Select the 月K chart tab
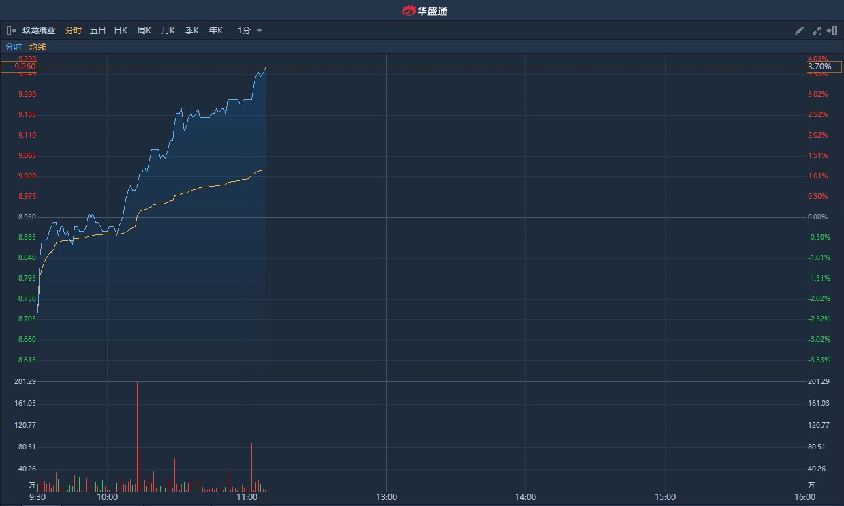Viewport: 844px width, 506px height. pos(168,31)
